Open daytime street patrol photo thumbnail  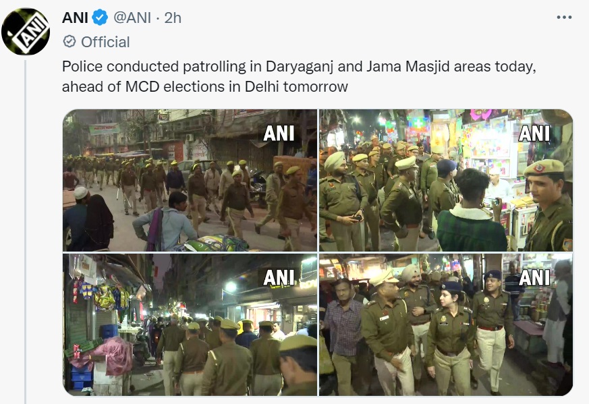(x=190, y=180)
